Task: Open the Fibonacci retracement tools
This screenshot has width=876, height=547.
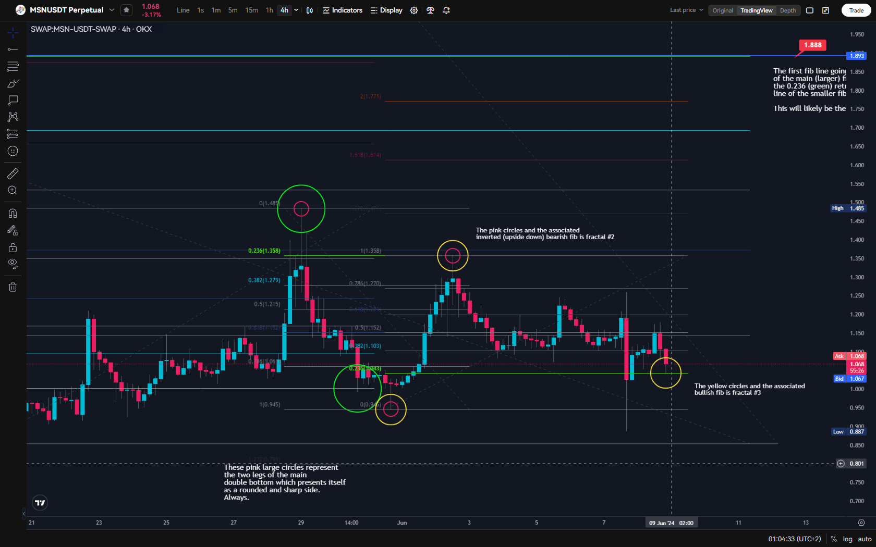Action: tap(13, 66)
